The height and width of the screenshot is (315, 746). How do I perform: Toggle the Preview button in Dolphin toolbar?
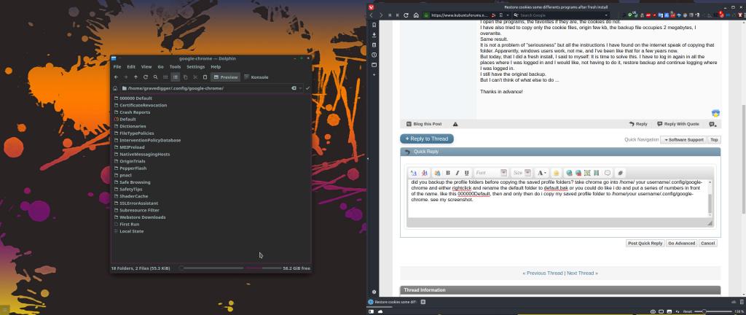[x=226, y=77]
